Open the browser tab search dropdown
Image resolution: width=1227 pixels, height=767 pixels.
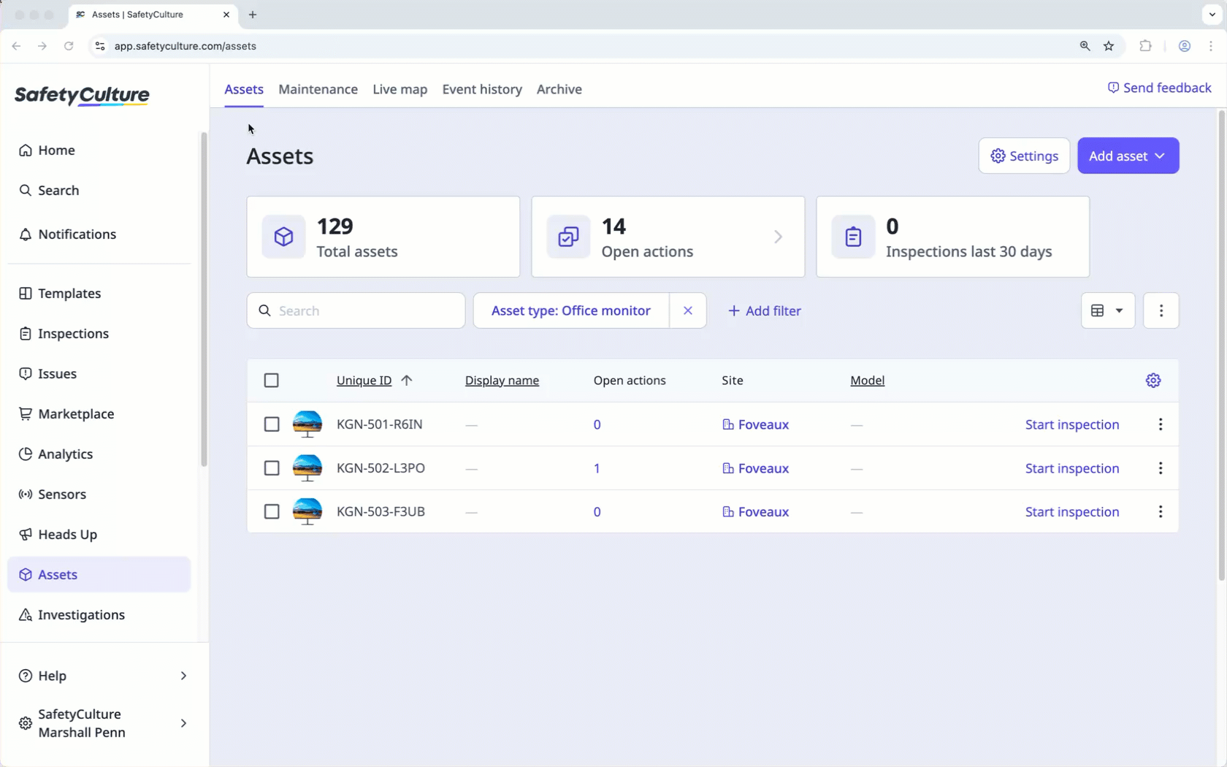coord(1212,15)
